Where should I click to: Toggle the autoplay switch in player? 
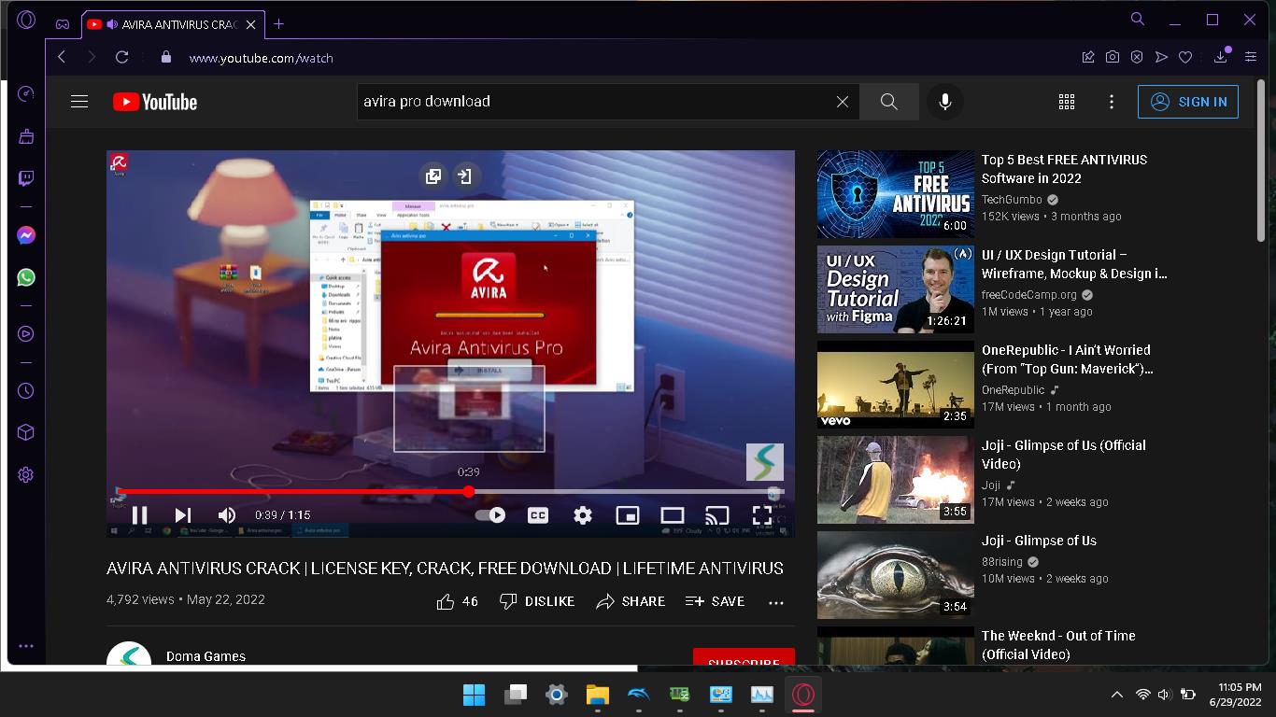click(490, 515)
